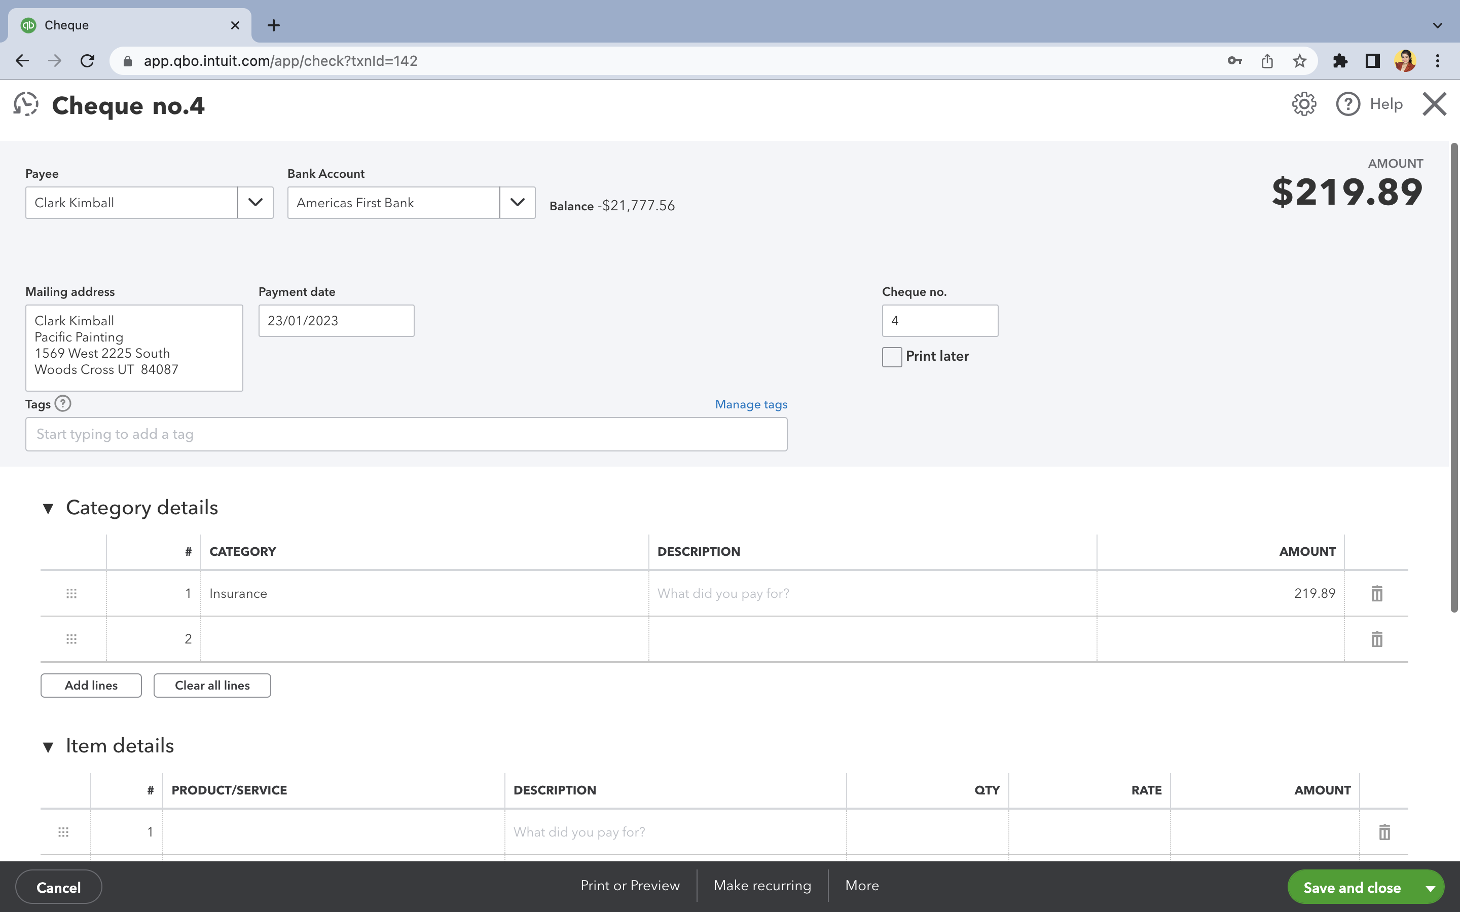Expand Save and close options arrow

coord(1430,888)
